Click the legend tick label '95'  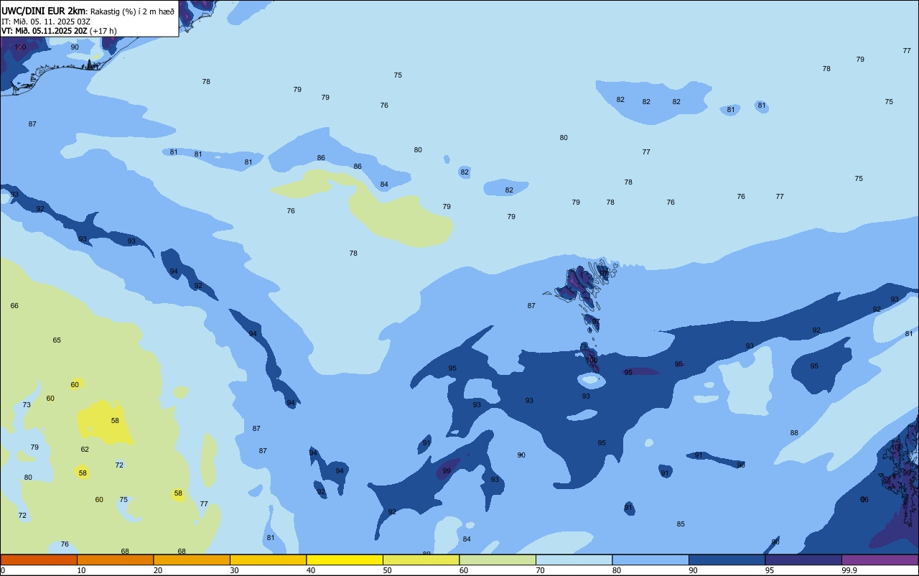[x=770, y=570]
